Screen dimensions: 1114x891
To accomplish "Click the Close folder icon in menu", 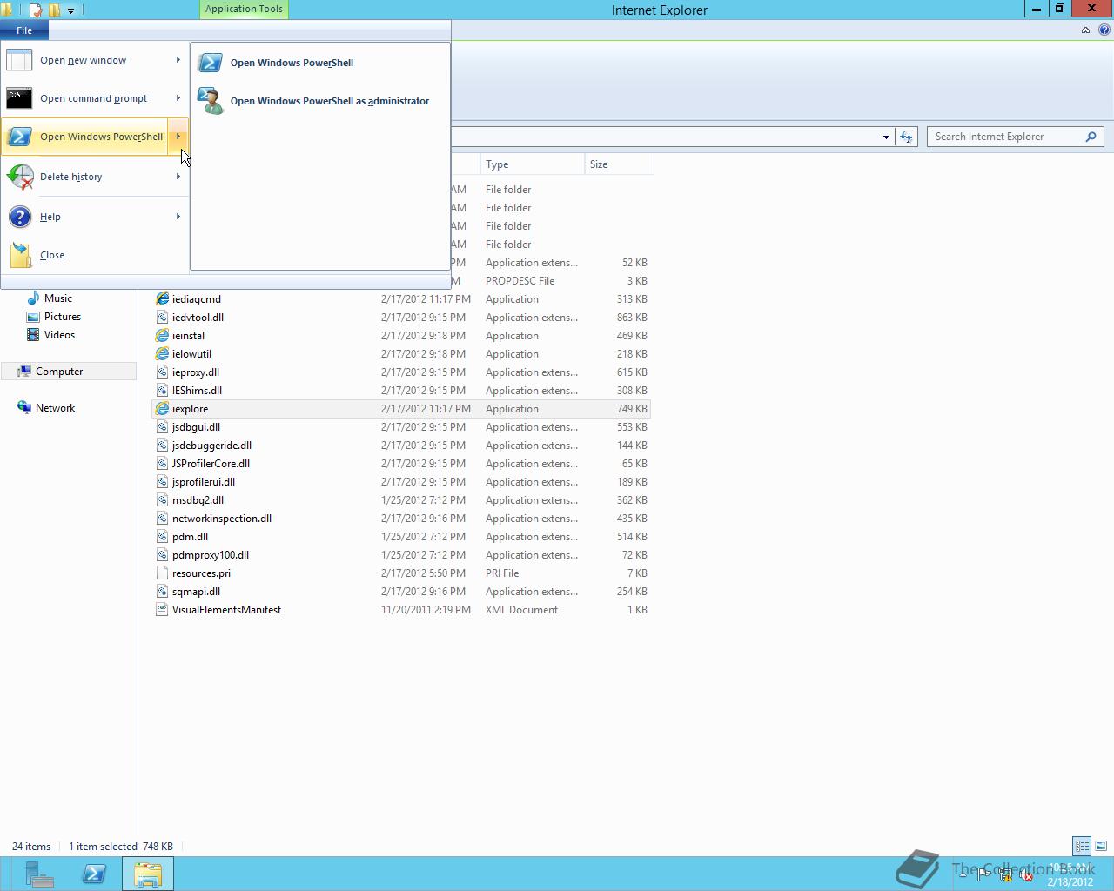I will click(19, 255).
